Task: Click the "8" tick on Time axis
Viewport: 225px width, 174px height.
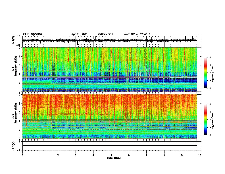Action: pos(164,155)
